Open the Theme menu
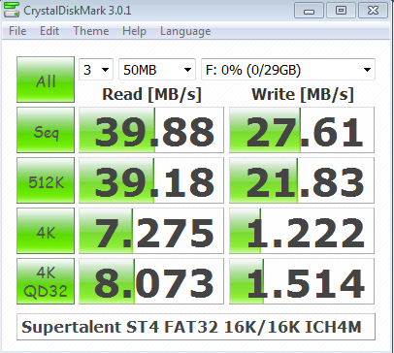Viewport: 394px width, 353px height. [x=91, y=31]
